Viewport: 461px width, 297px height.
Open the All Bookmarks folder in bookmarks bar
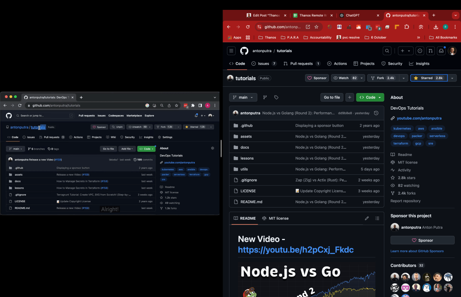point(443,38)
